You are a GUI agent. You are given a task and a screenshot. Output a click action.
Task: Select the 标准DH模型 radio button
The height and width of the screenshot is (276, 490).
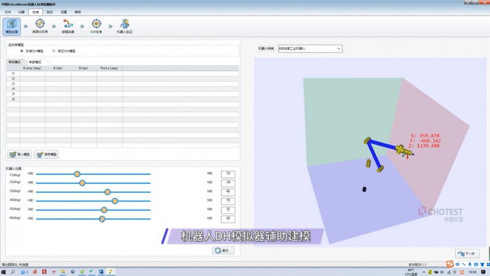tap(22, 51)
